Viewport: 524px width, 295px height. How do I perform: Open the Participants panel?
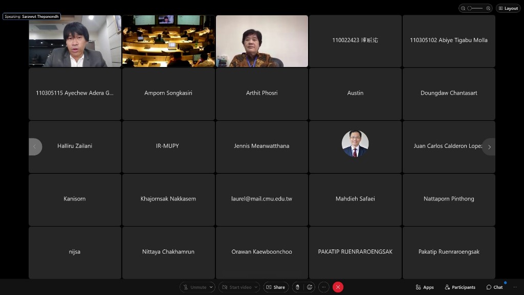[460, 287]
